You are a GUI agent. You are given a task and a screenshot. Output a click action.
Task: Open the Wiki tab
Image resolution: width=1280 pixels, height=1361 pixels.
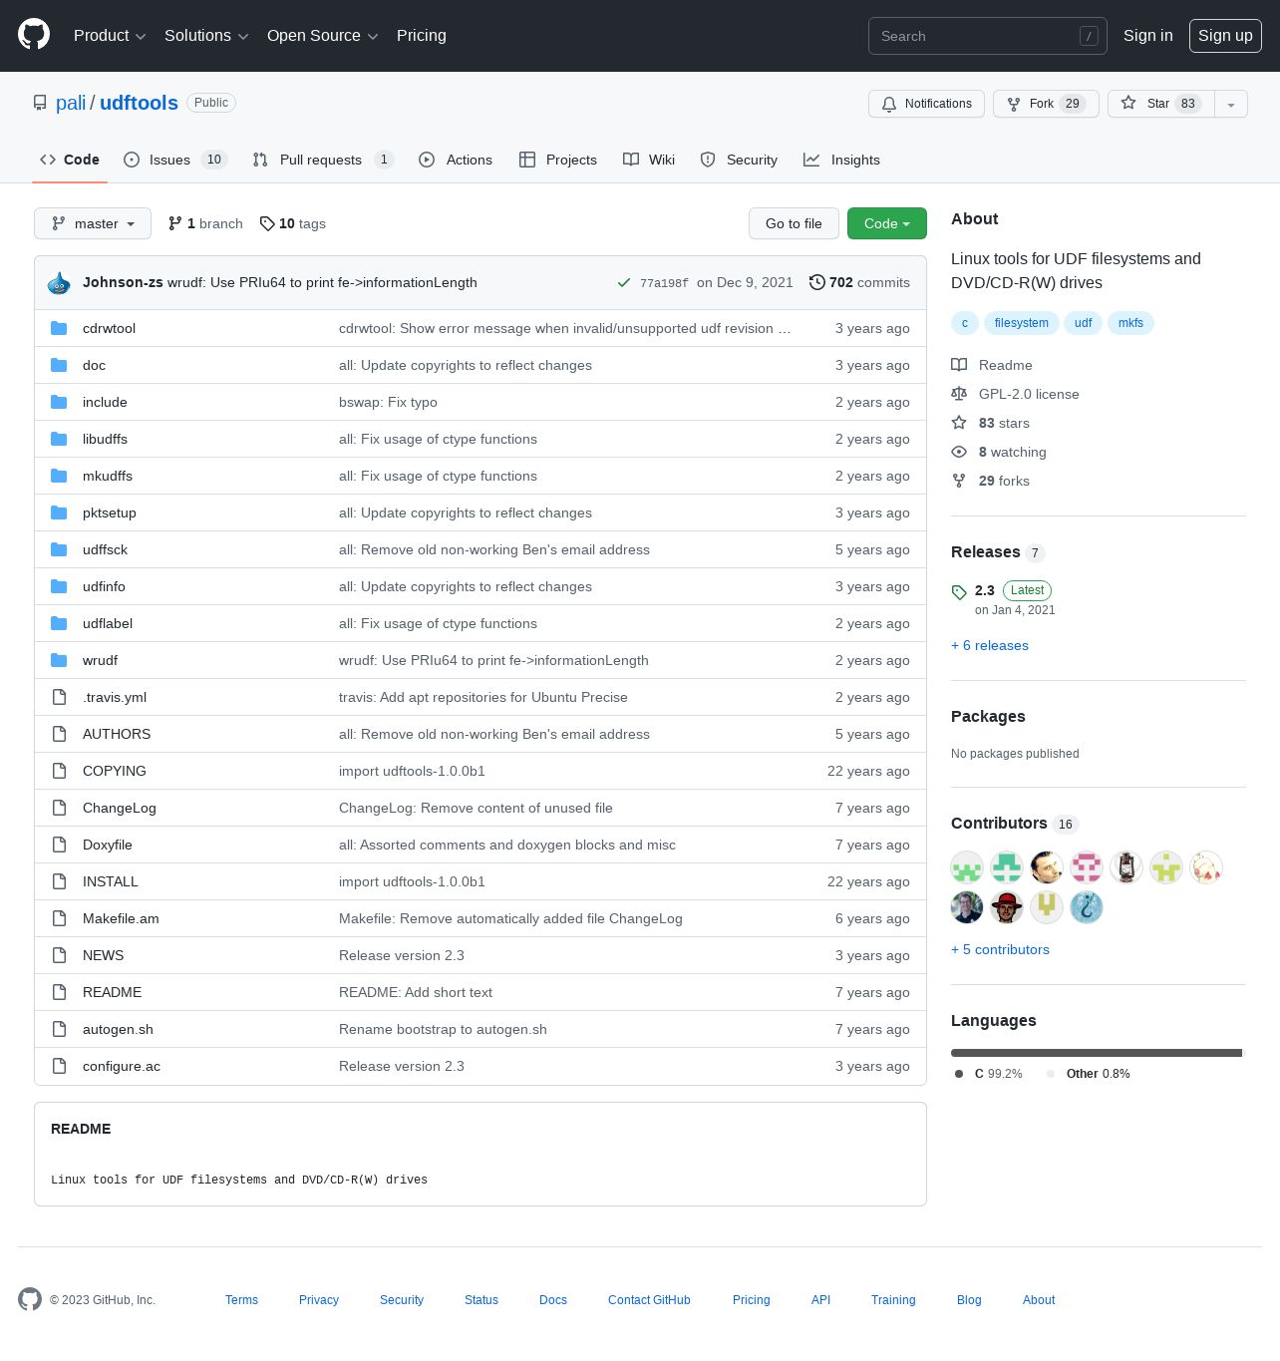pos(649,160)
